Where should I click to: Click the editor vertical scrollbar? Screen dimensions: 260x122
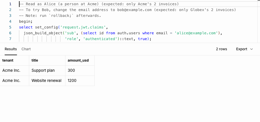coord(259,21)
